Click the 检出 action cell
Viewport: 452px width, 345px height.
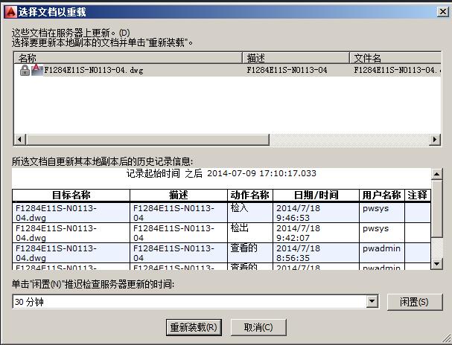coord(250,233)
